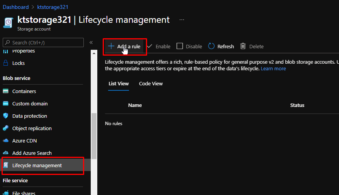339x195 pixels.
Task: Focus the Search (Ctrl+/) field
Action: (43, 42)
